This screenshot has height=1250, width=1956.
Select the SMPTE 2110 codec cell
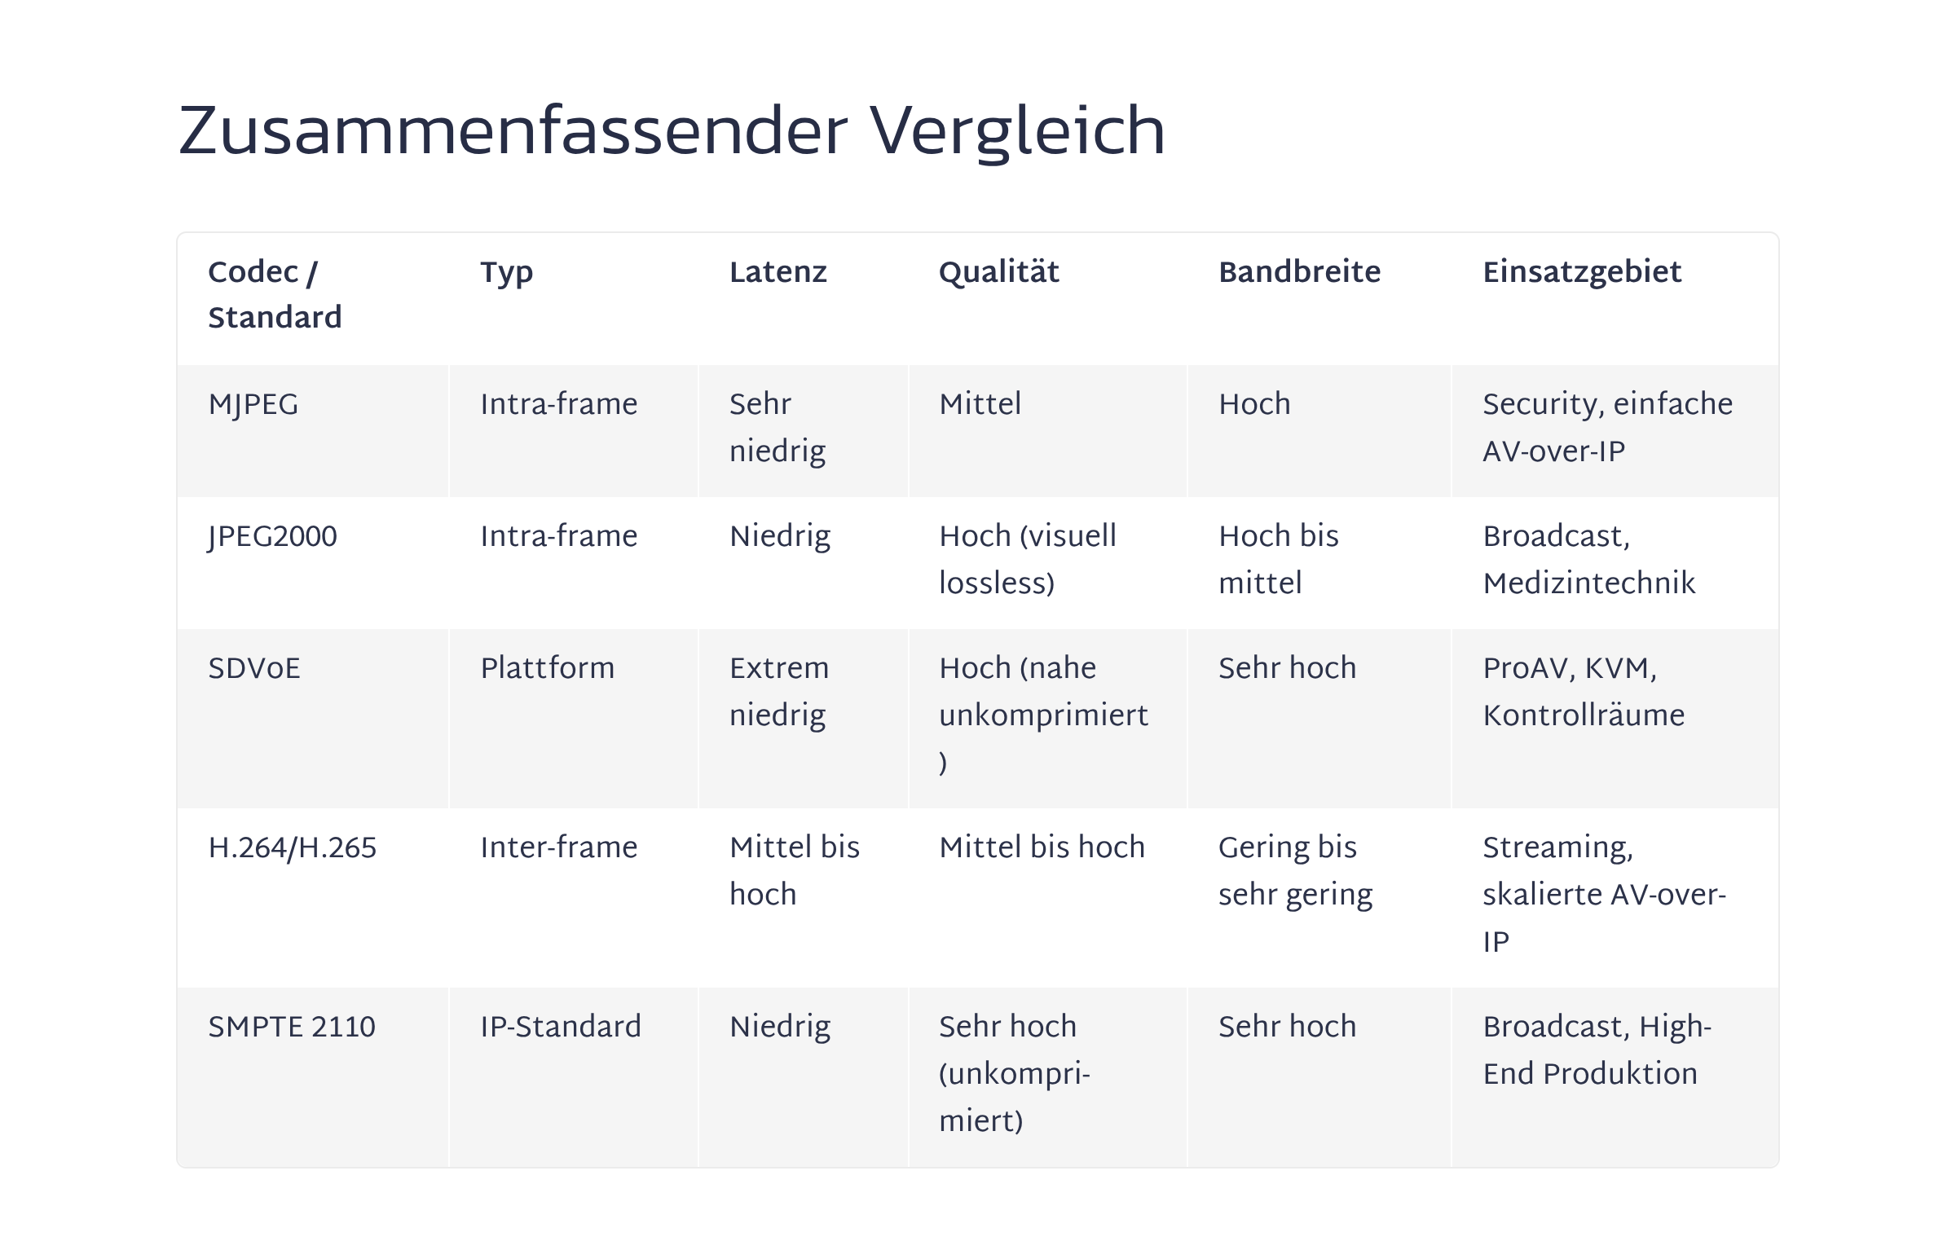tap(292, 1027)
